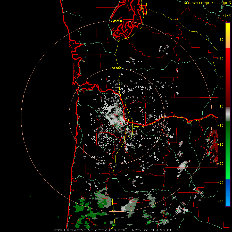The height and width of the screenshot is (232, 232).
Task: Click the "10" value on the velocity scale
Action: coord(221,106)
